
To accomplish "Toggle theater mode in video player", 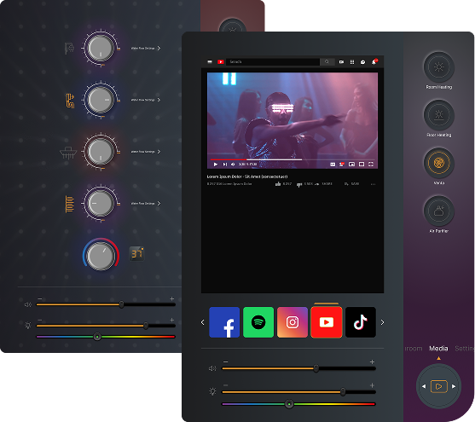I will point(362,165).
